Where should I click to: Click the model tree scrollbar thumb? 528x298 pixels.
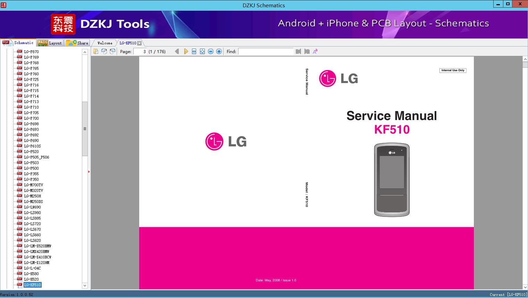(x=85, y=129)
